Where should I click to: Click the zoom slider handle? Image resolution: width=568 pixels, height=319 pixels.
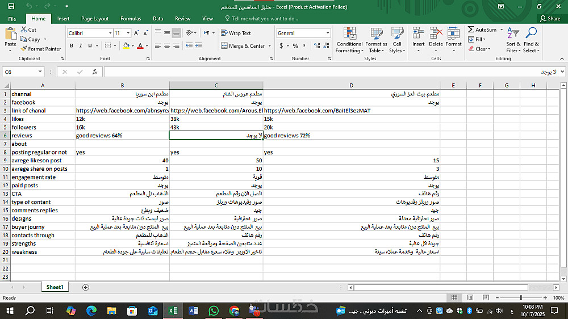click(521, 297)
